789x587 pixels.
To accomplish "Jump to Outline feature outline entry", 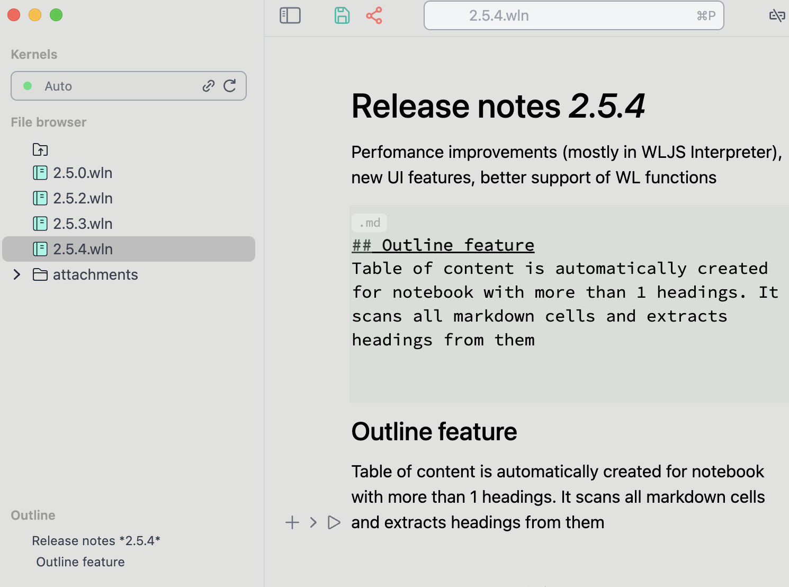I will pyautogui.click(x=80, y=562).
